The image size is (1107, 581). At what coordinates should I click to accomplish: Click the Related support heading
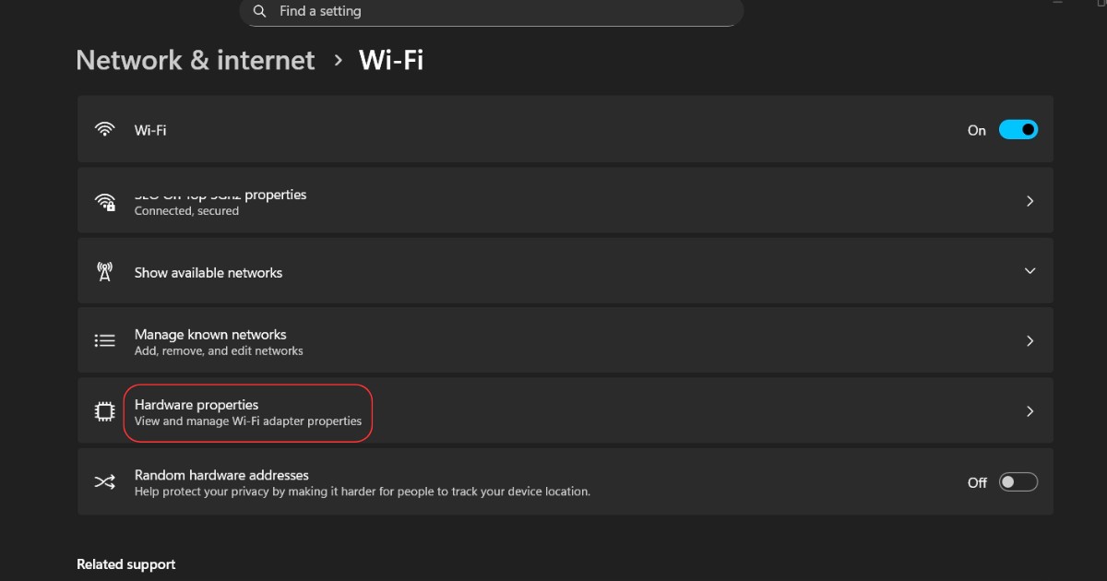pyautogui.click(x=125, y=563)
